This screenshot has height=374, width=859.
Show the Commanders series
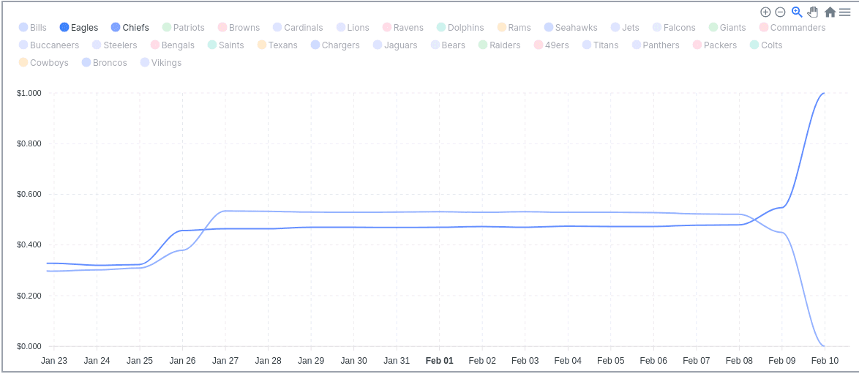click(792, 27)
